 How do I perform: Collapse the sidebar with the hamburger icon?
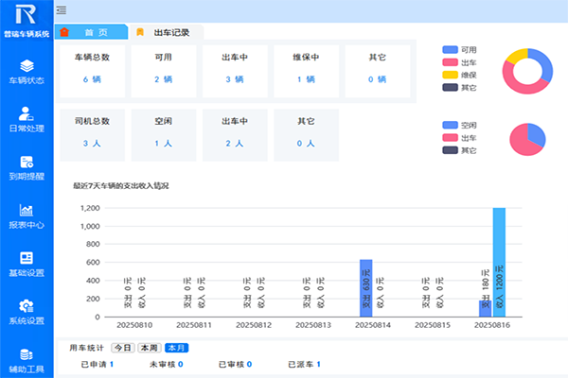coord(62,10)
